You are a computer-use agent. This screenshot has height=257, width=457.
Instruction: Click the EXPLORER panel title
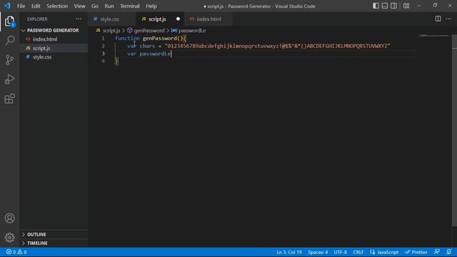pos(37,19)
